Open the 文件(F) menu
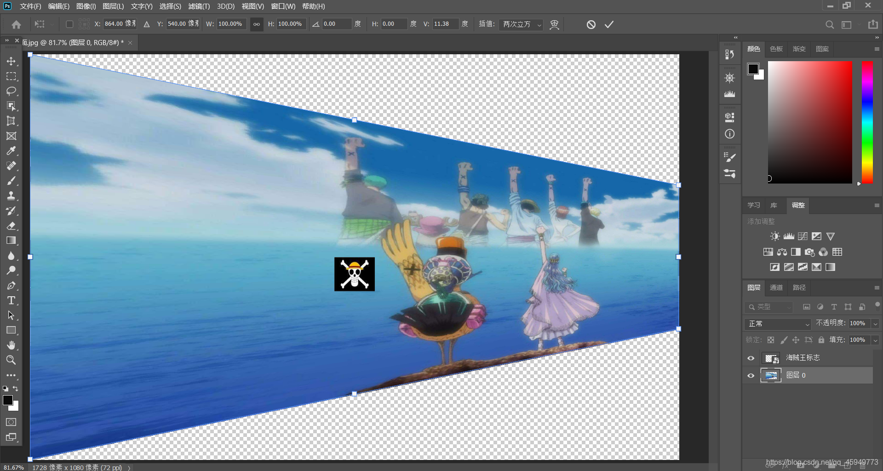 (x=30, y=6)
